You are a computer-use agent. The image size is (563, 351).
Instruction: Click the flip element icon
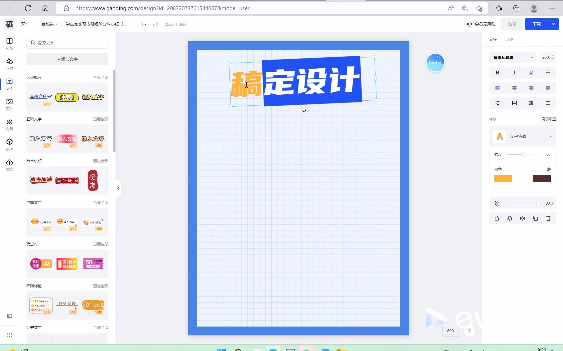point(523,218)
